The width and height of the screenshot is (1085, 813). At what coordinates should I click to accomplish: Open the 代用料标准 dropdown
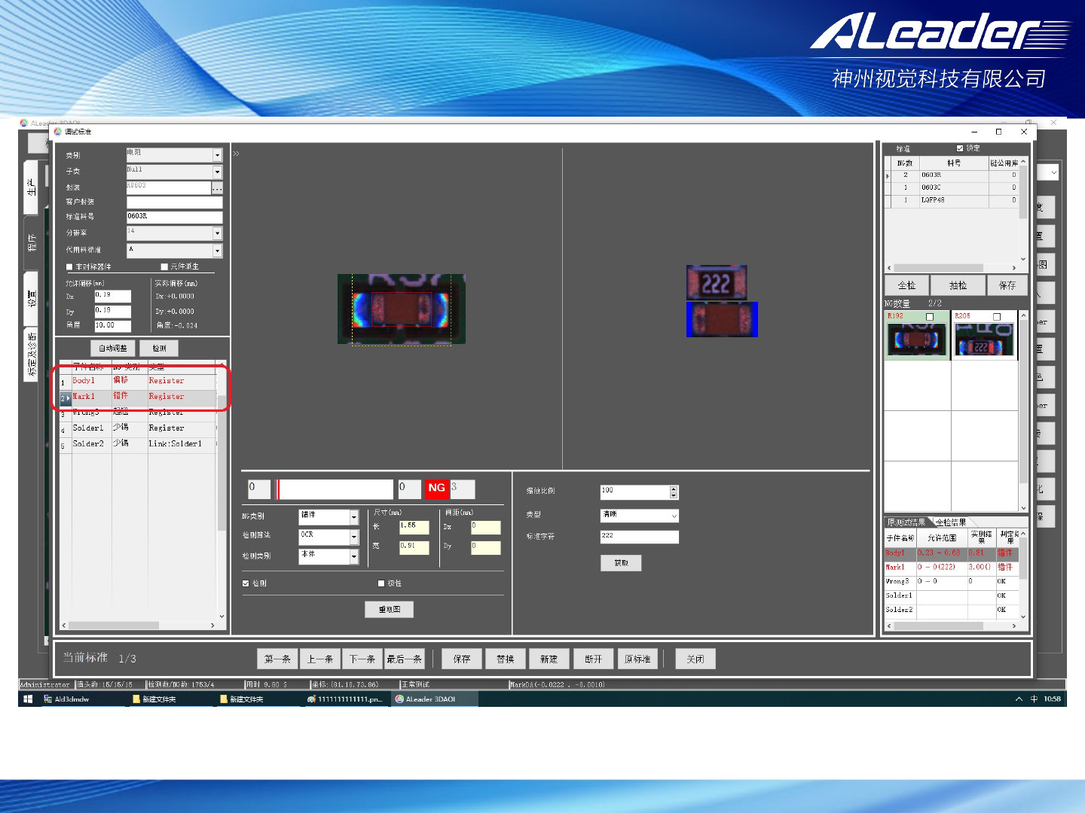218,251
